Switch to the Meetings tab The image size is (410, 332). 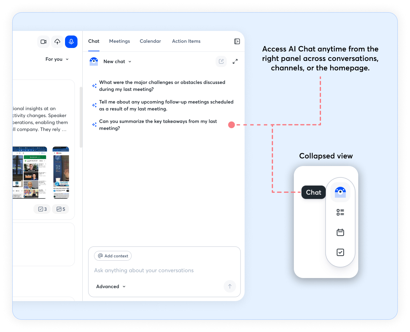point(119,41)
